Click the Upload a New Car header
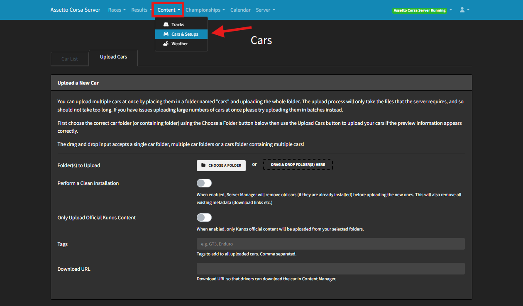The height and width of the screenshot is (306, 523). 261,83
